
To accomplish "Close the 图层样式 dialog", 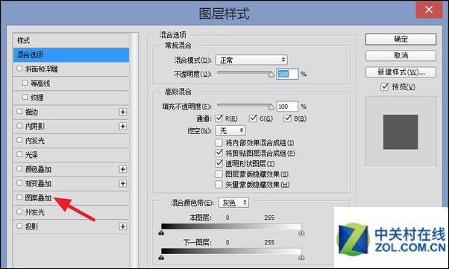I will click(x=429, y=10).
